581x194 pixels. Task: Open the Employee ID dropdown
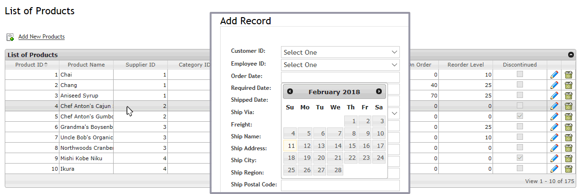[x=340, y=64]
